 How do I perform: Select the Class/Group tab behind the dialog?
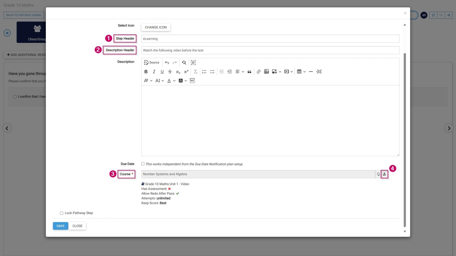pos(31,32)
